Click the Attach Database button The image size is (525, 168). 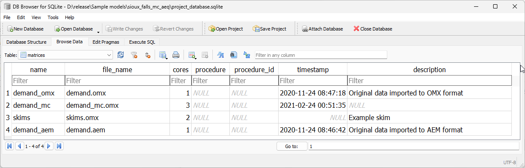tap(322, 29)
